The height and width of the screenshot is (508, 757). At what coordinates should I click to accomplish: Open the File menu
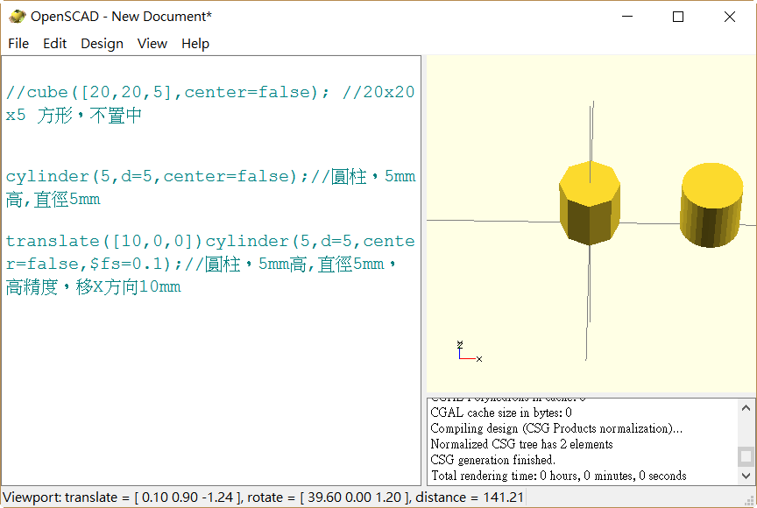pos(18,44)
